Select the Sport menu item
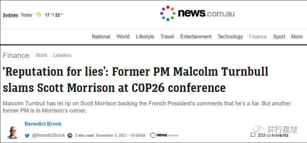The image size is (307, 143). pyautogui.click(x=279, y=36)
